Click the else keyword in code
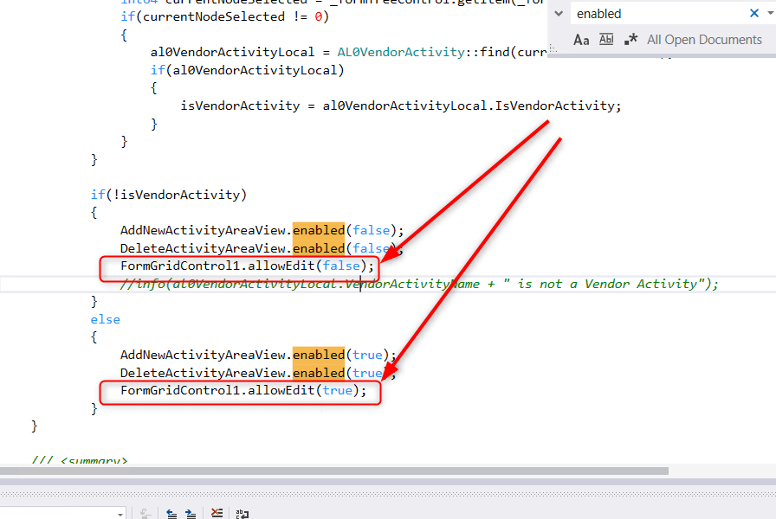The image size is (776, 519). click(106, 319)
